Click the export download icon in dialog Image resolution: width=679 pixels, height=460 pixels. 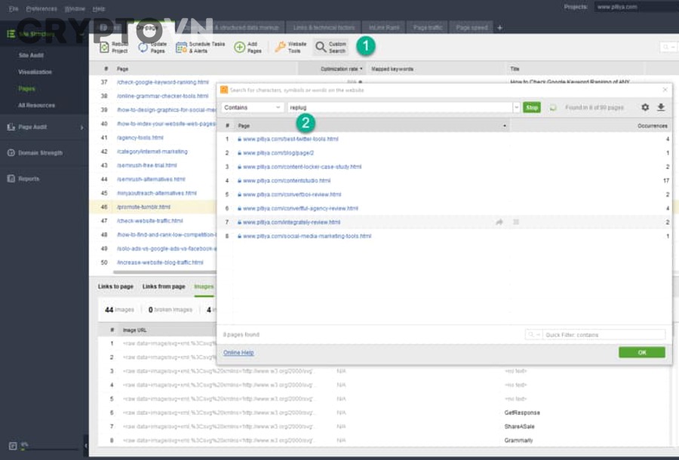pos(661,107)
